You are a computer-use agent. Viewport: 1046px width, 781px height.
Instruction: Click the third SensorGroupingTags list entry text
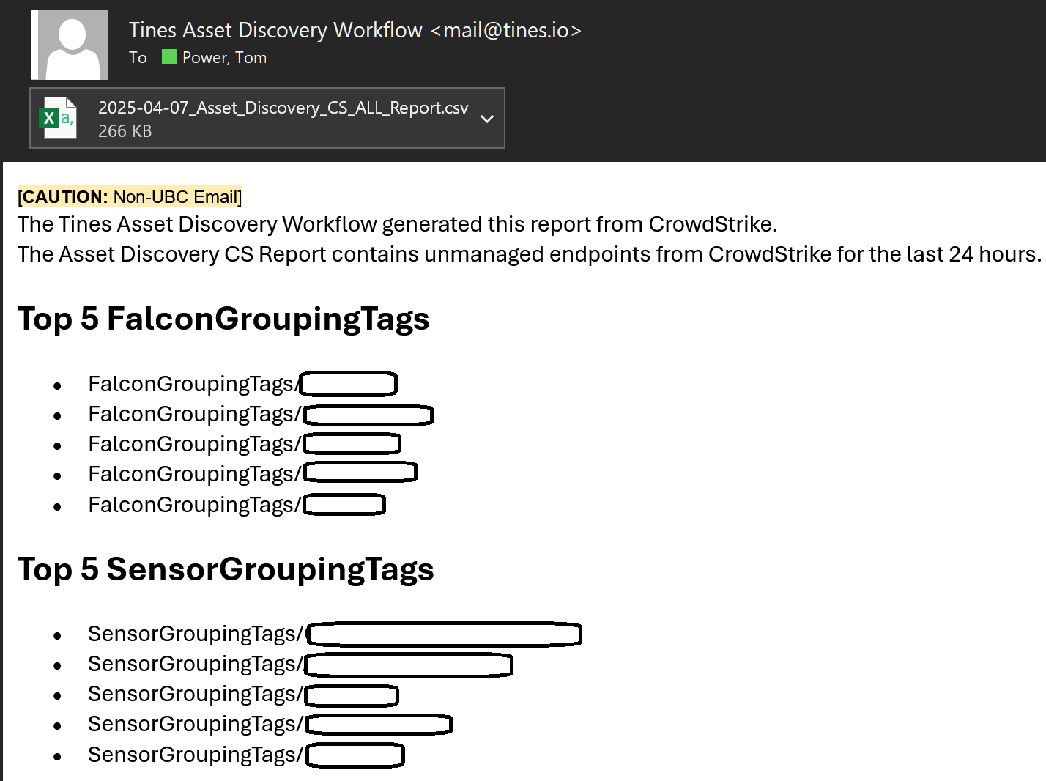click(x=195, y=695)
